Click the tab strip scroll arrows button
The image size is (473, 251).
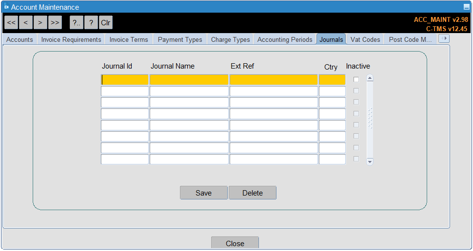click(444, 38)
